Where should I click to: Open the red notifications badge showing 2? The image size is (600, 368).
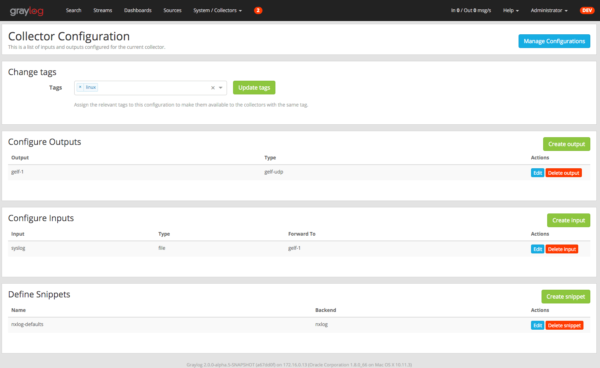(x=258, y=10)
